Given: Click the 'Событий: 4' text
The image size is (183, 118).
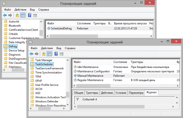Looking at the screenshot, I should (90, 99).
